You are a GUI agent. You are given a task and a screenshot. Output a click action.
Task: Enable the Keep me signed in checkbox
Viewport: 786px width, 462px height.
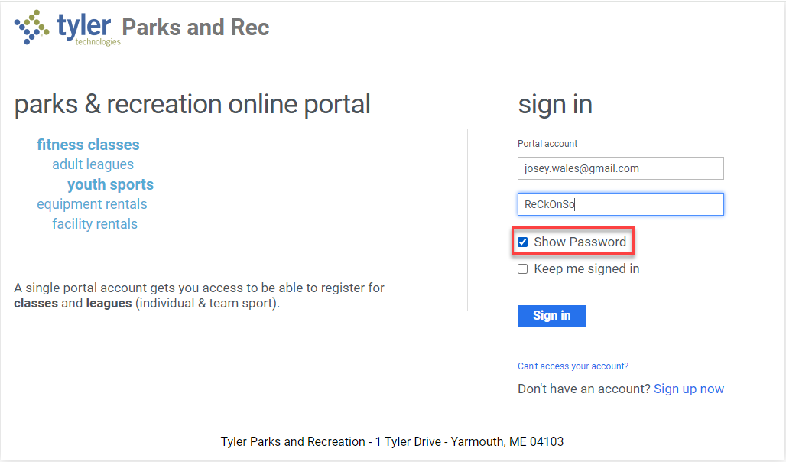[523, 269]
